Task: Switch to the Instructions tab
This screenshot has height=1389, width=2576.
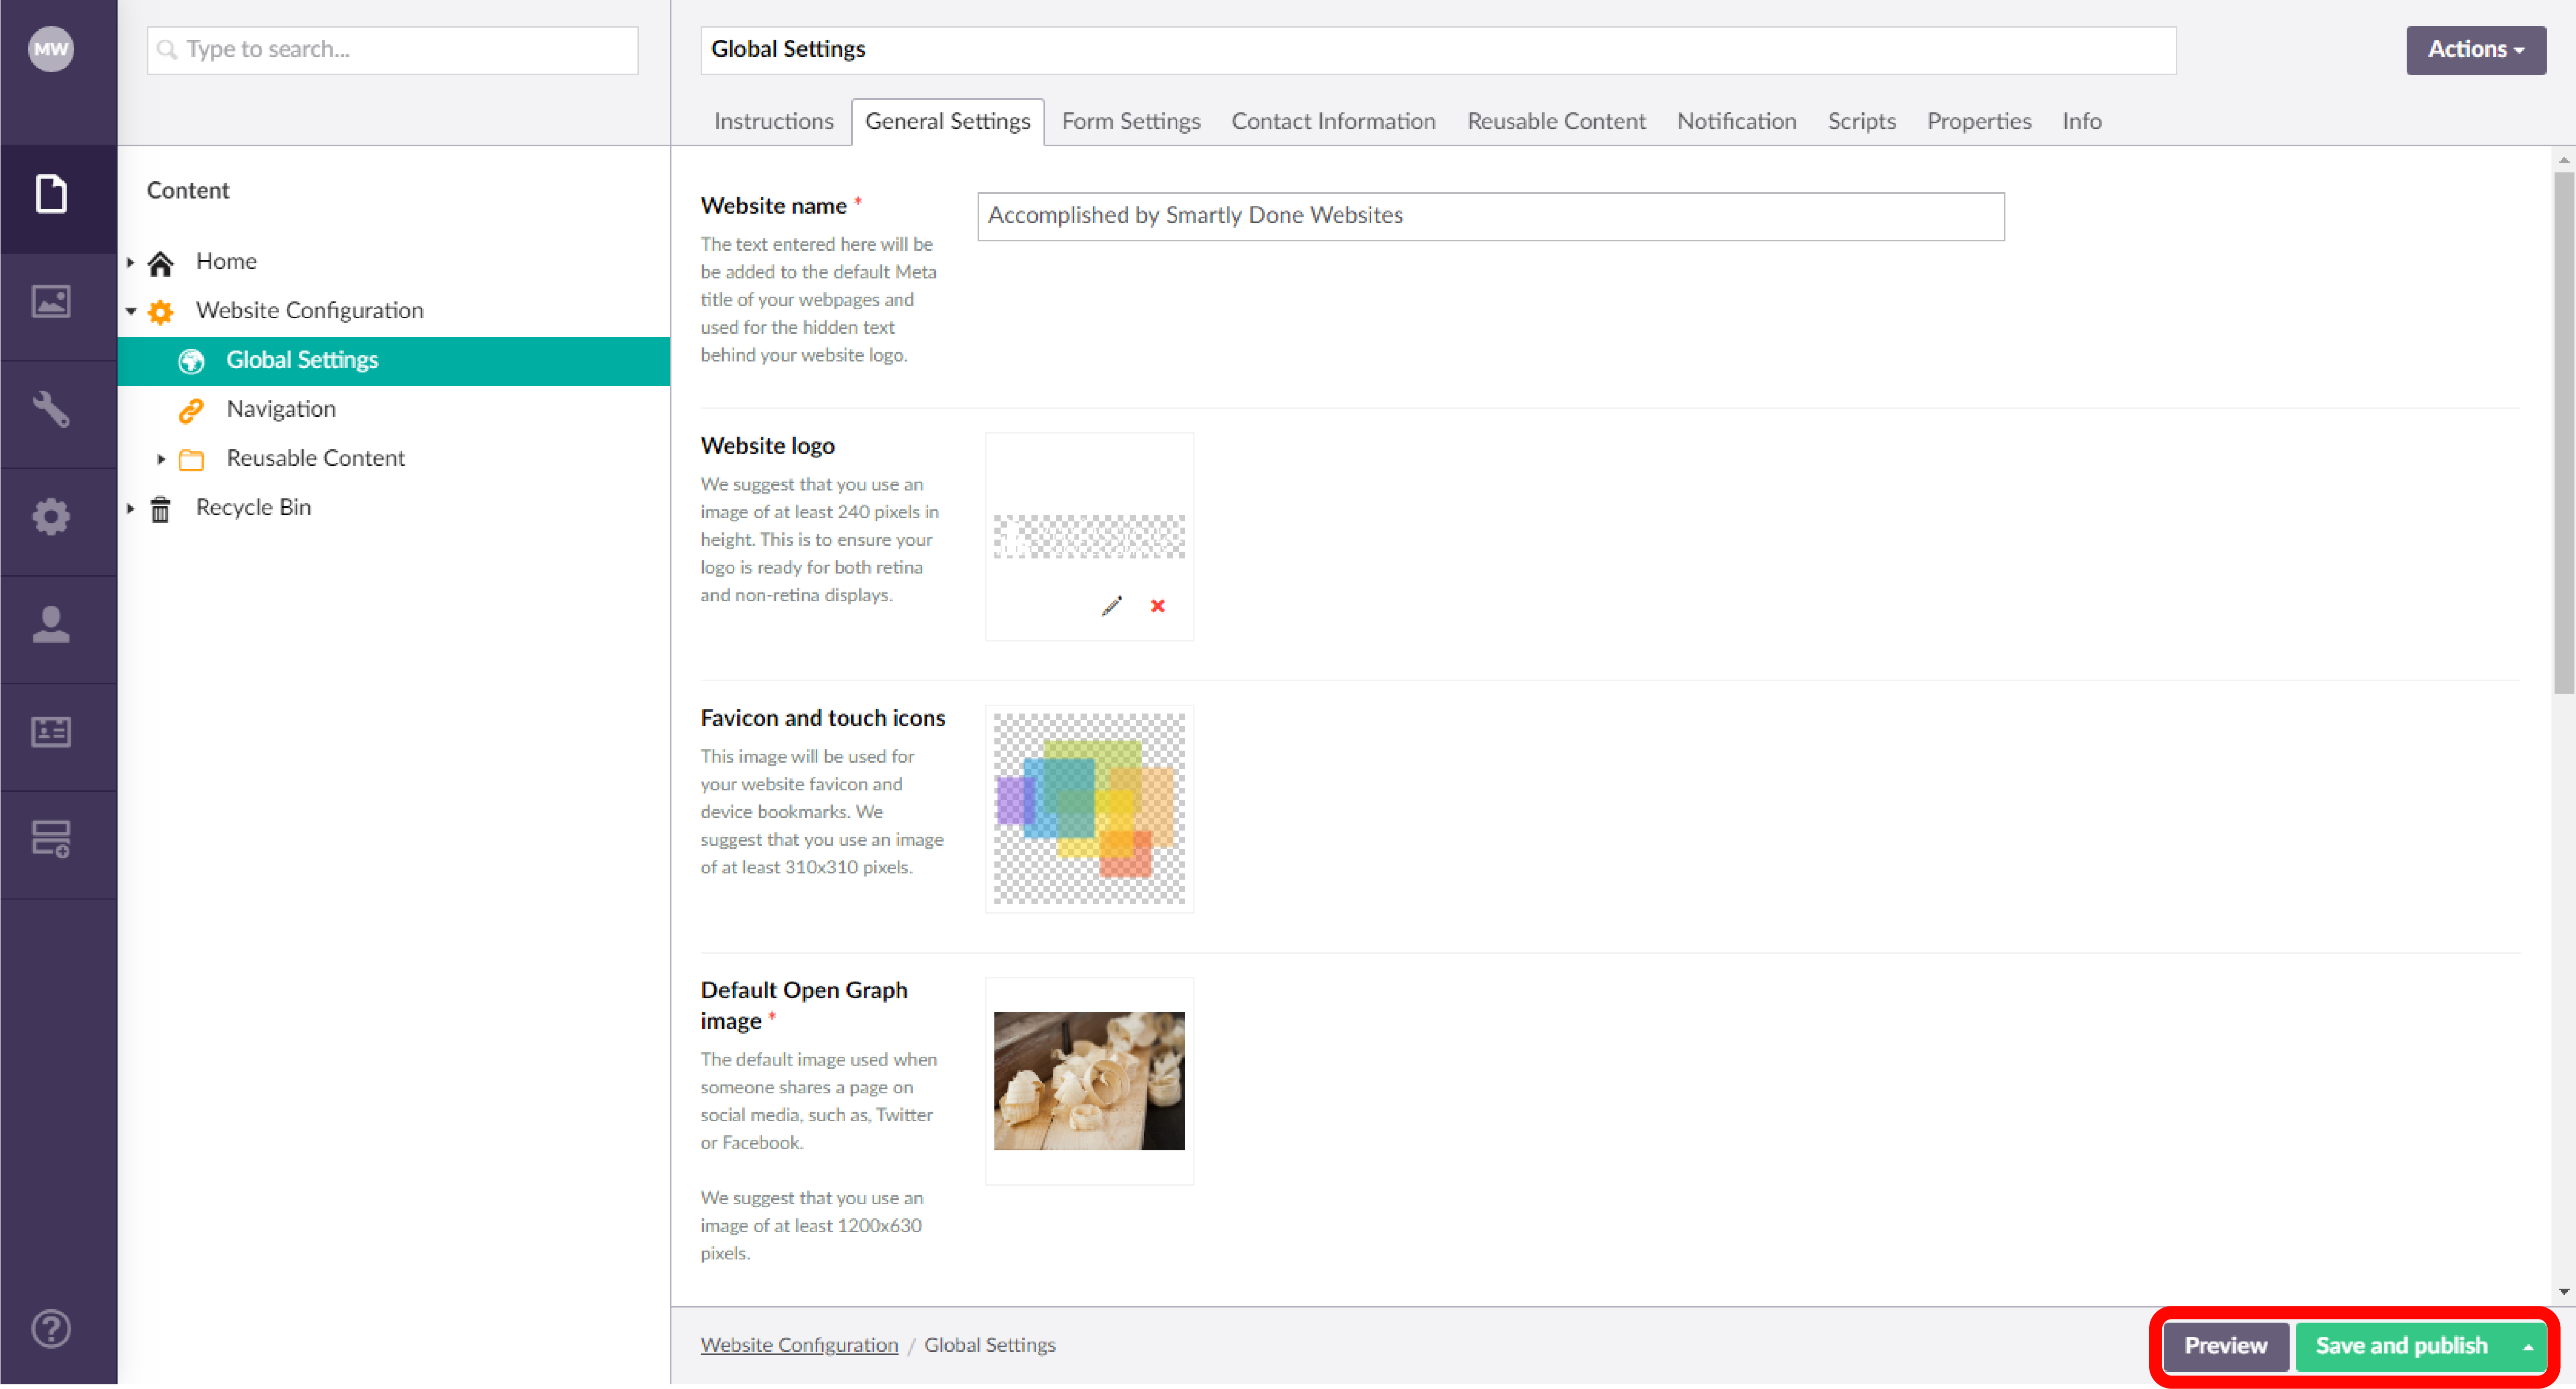Action: (x=773, y=121)
